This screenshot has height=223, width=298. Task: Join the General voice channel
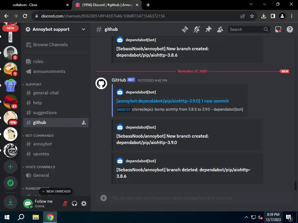(x=56, y=175)
